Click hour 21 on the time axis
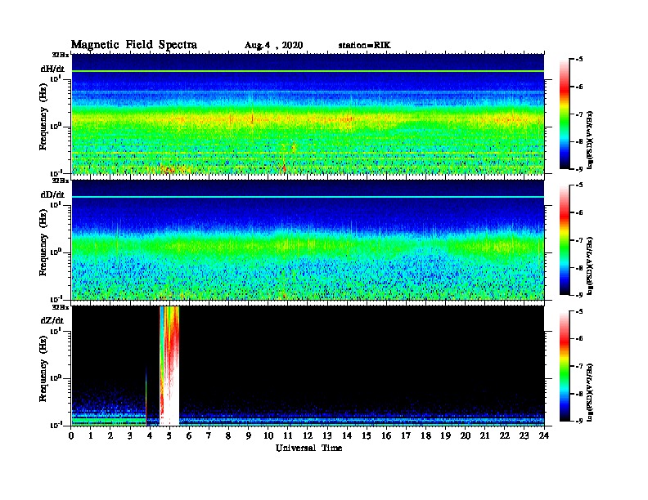The image size is (648, 500). click(485, 435)
